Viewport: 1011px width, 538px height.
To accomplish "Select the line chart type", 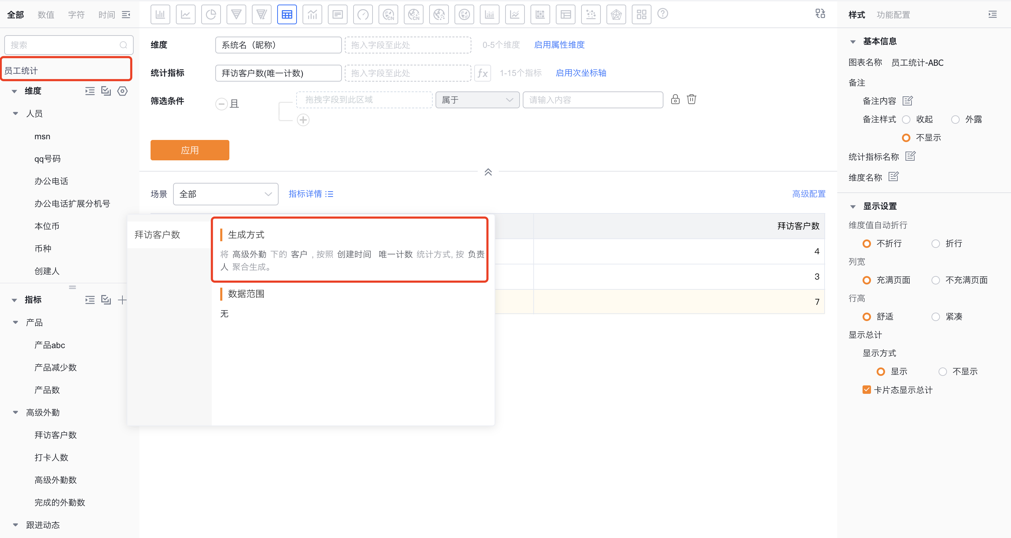I will coord(186,14).
